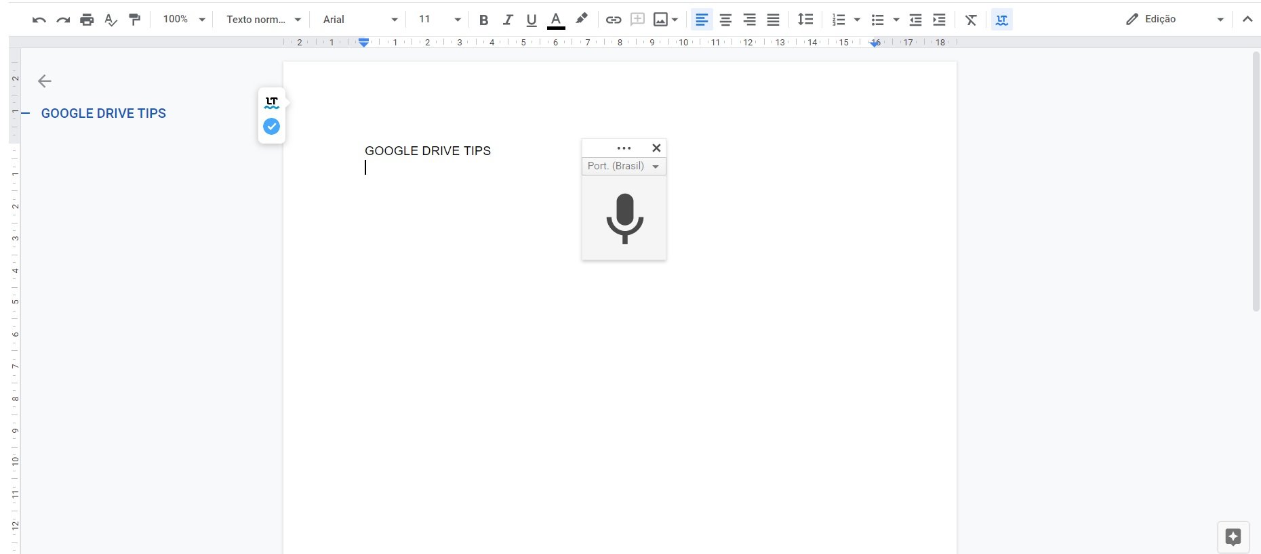Open the Edição editing mode dropdown
Screen dimensions: 1261x554
[x=1175, y=19]
